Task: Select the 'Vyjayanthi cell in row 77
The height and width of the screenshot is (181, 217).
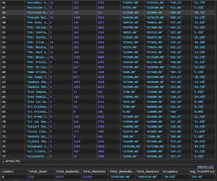Action: coord(37,156)
